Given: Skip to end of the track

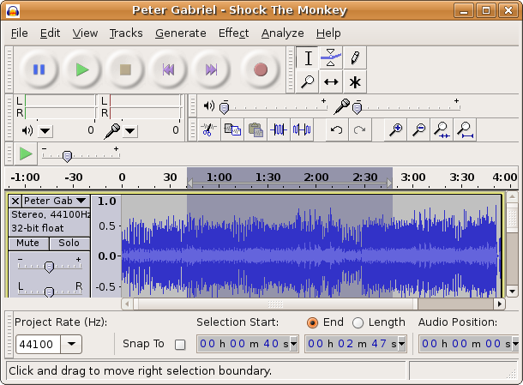Looking at the screenshot, I should [211, 69].
